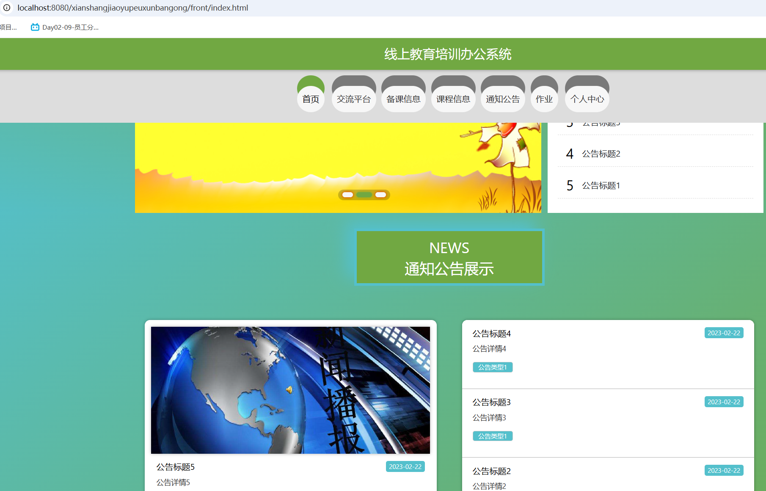This screenshot has height=491, width=766.
Task: Select the address bar URL
Action: (x=133, y=8)
